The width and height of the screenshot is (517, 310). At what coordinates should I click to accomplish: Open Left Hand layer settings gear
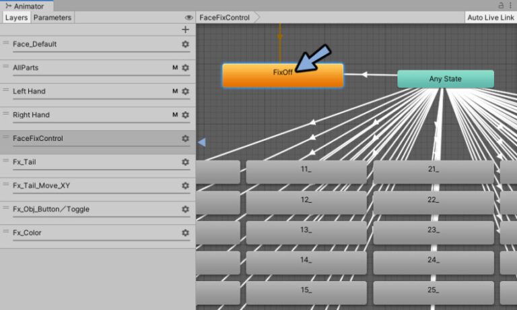(x=185, y=92)
